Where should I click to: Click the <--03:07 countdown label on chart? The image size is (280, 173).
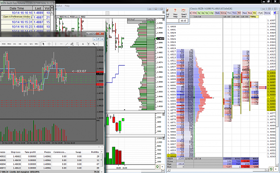click(79, 71)
